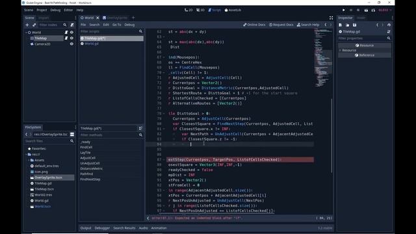Open the Editor menu
The height and width of the screenshot is (234, 416).
68,10
